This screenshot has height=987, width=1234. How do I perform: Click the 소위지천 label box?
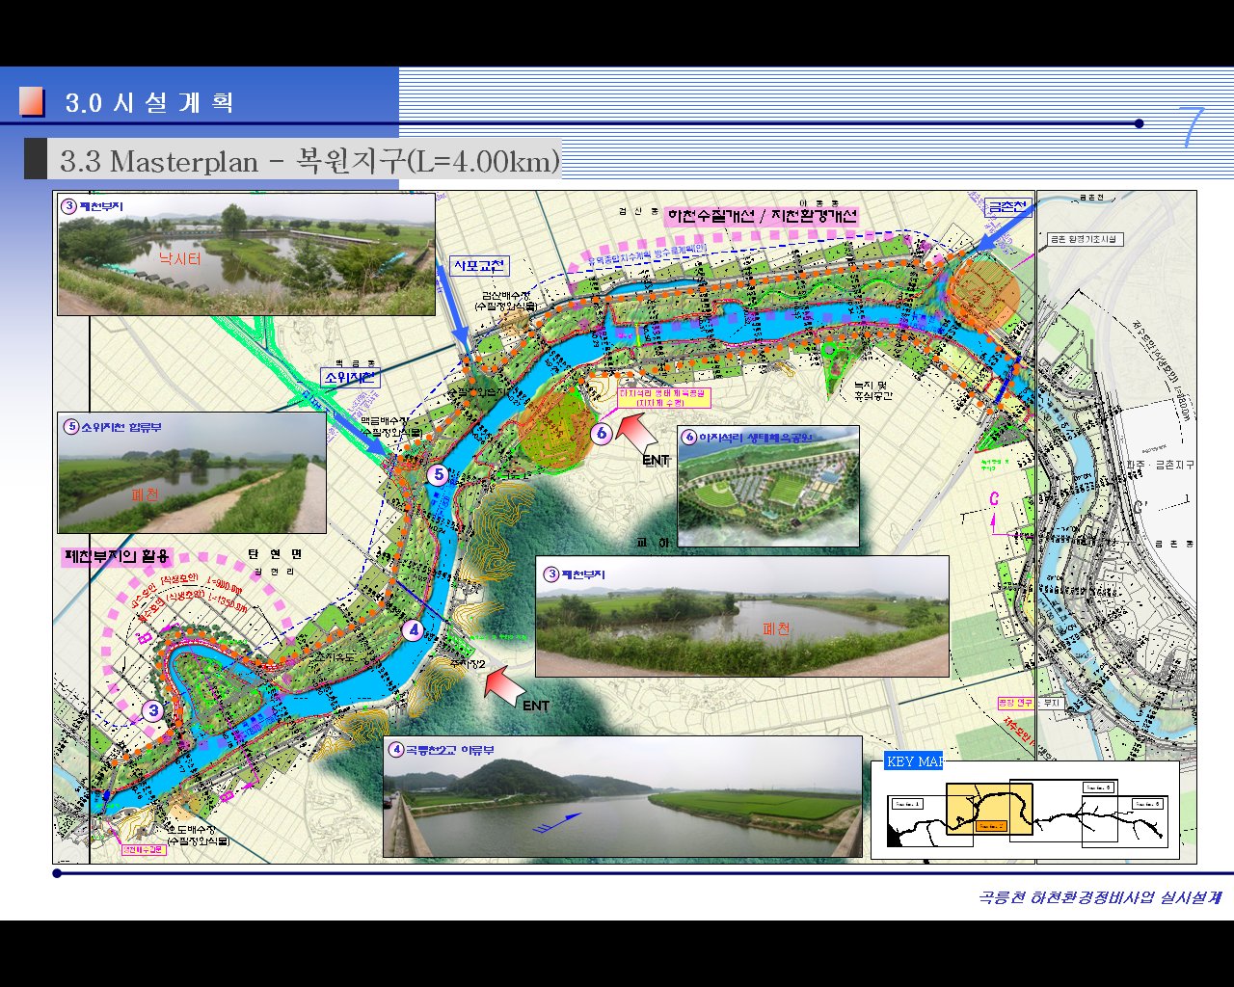[x=351, y=378]
